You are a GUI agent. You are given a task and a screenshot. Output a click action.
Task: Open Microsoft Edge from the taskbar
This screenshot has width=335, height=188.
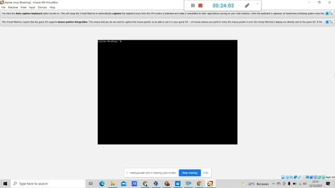[102, 183]
